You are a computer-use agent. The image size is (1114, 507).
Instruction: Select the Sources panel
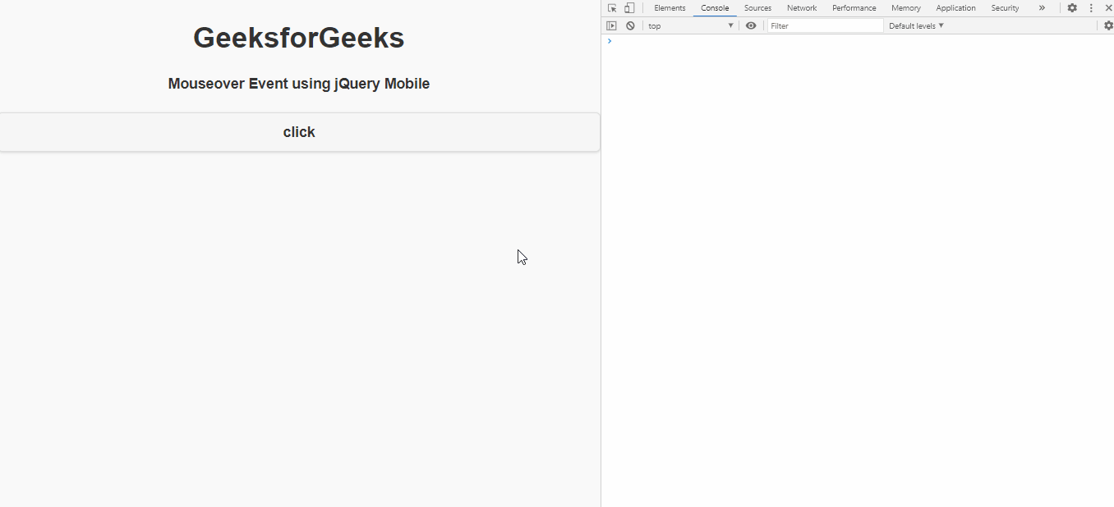757,7
